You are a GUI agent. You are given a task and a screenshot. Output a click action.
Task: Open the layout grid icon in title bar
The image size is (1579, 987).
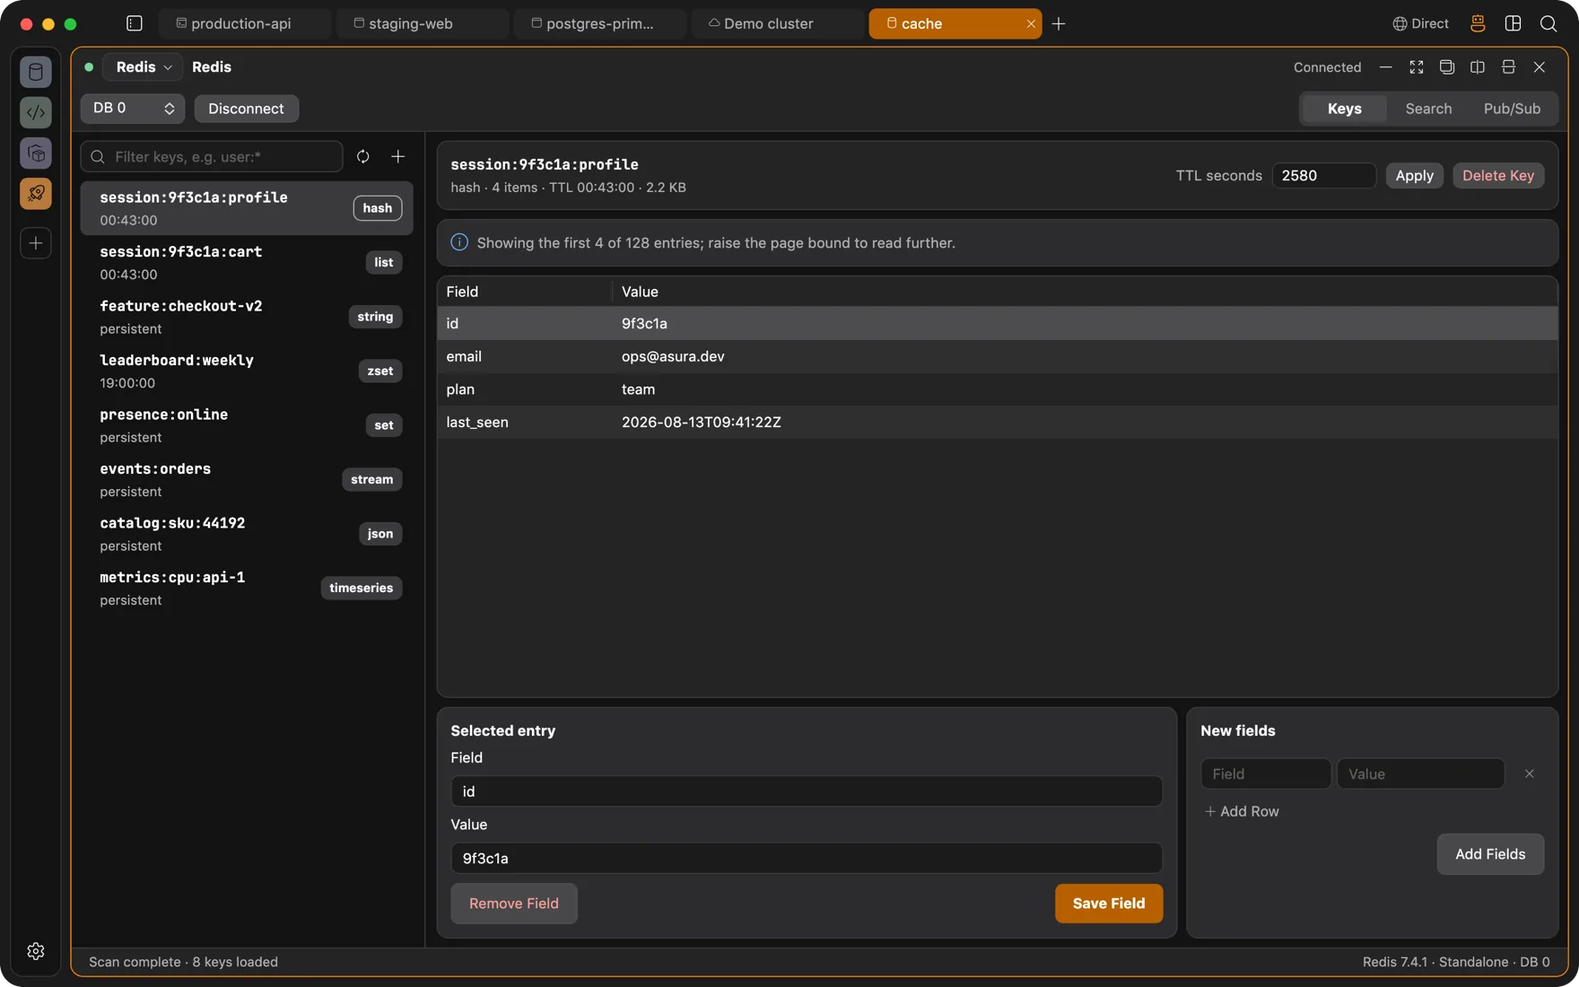[x=1514, y=23]
